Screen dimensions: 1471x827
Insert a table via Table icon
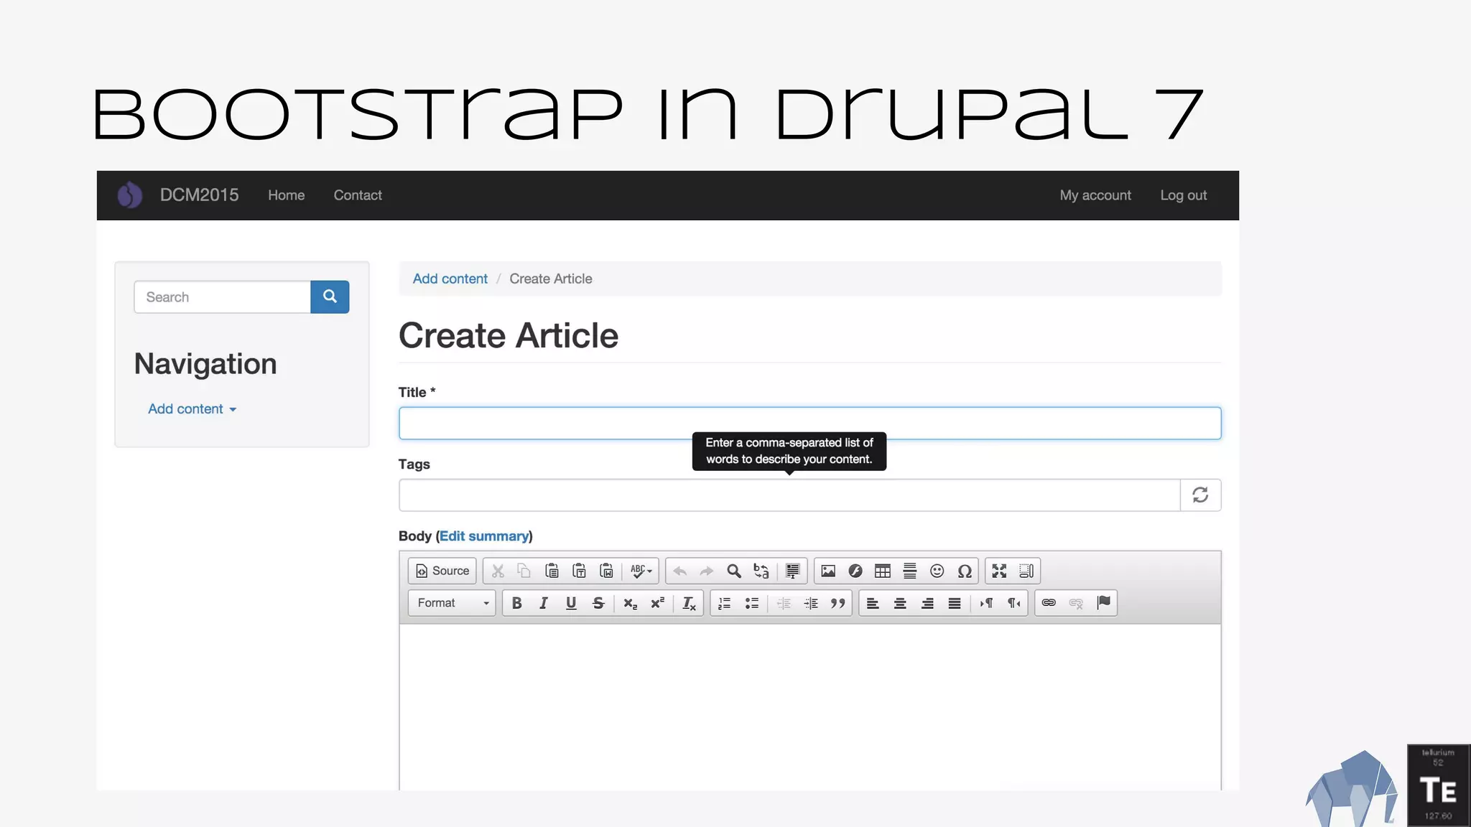click(883, 571)
